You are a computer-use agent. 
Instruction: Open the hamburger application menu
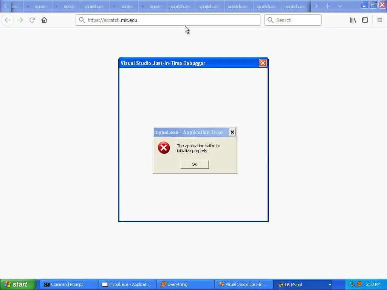(x=379, y=20)
